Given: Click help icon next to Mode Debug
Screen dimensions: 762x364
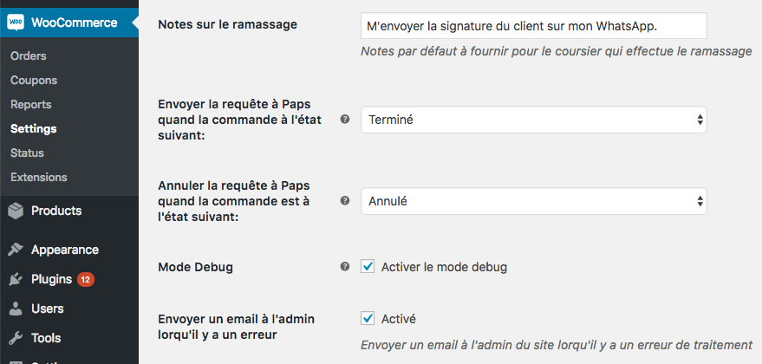Looking at the screenshot, I should point(345,267).
